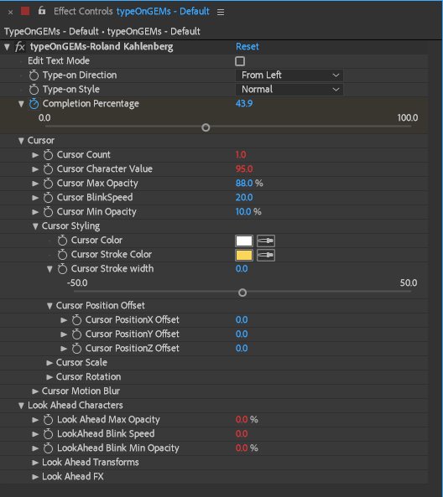The image size is (443, 497).
Task: Click Reset for the typeOnGEMs effect
Action: coord(248,47)
